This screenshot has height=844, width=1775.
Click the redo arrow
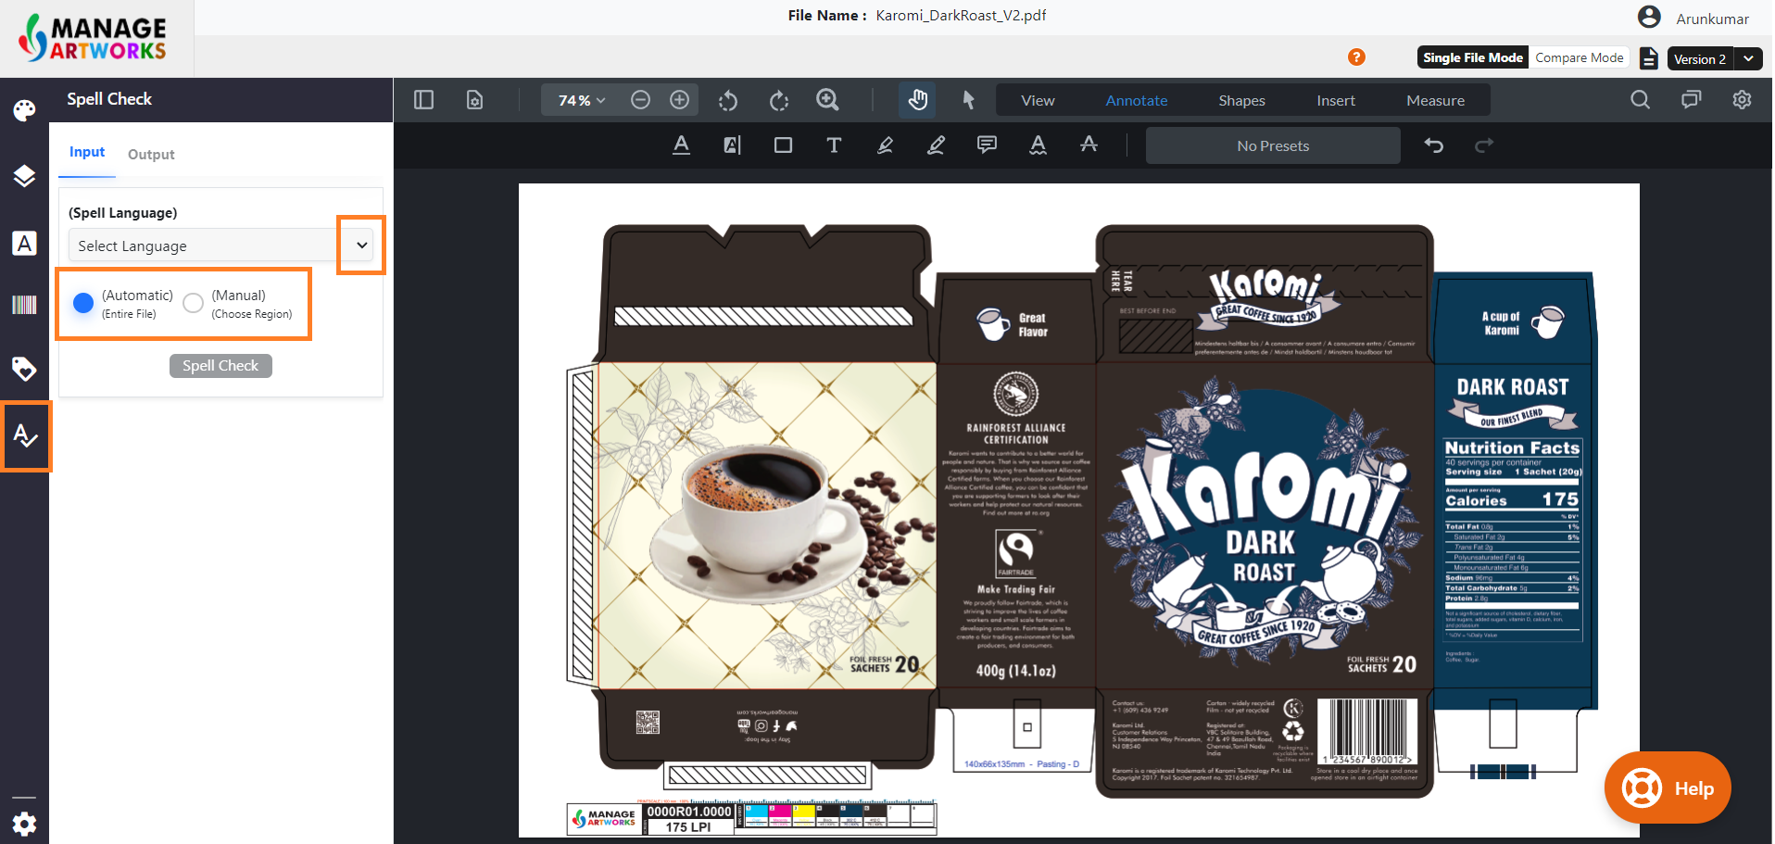point(1484,145)
